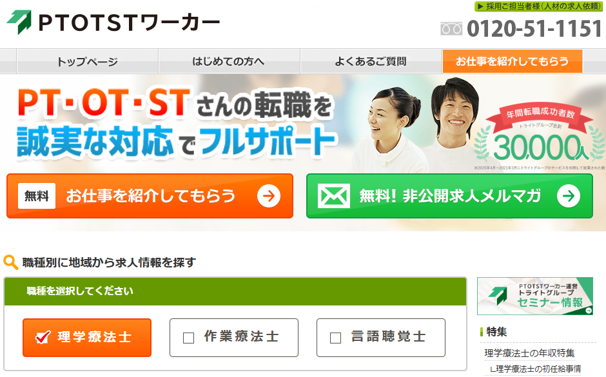Image resolution: width=606 pixels, height=377 pixels.
Task: Click the white arrow circle on the orange banner
Action: pos(269,196)
